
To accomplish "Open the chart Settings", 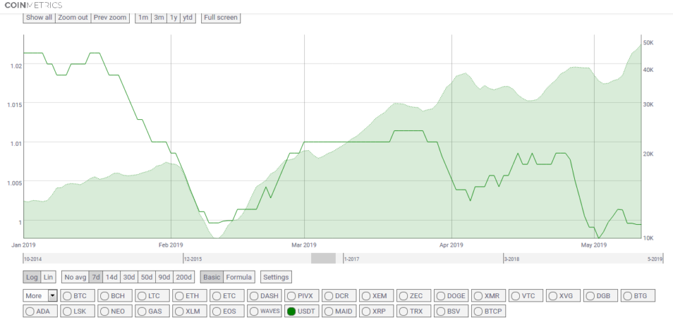I will click(276, 277).
